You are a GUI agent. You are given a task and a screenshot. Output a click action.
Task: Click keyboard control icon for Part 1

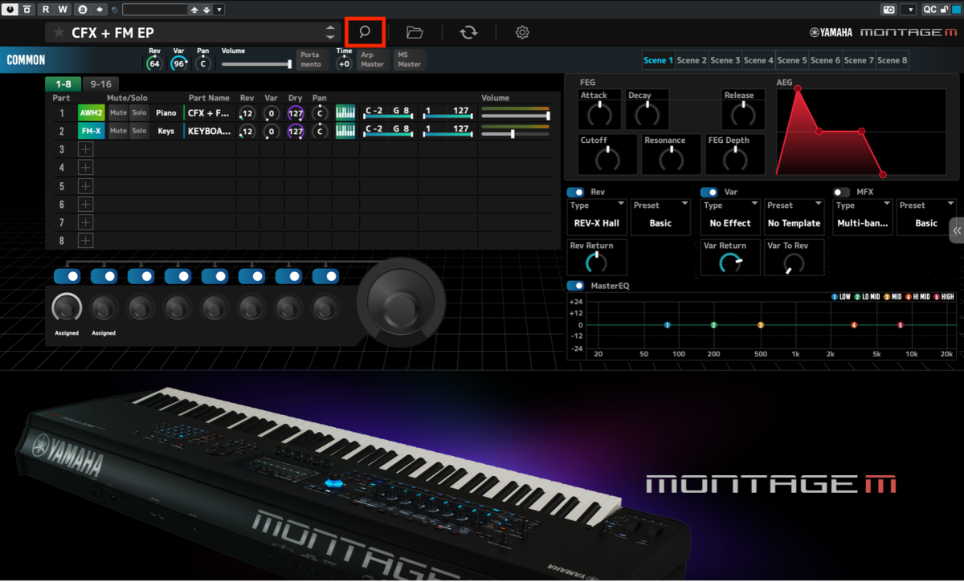coord(345,112)
